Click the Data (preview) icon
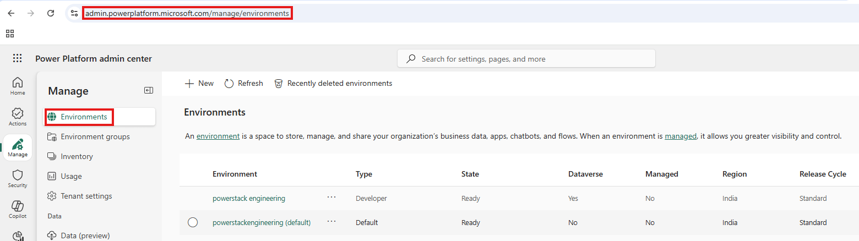The width and height of the screenshot is (859, 241). click(x=52, y=235)
